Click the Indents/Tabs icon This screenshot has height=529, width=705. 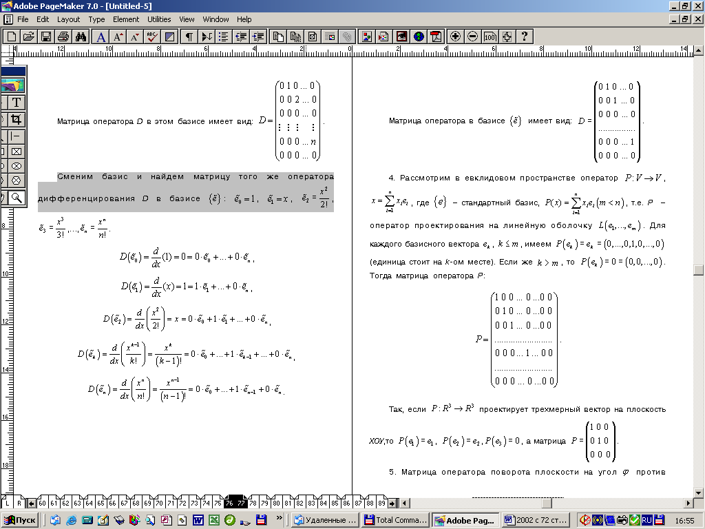pyautogui.click(x=207, y=37)
